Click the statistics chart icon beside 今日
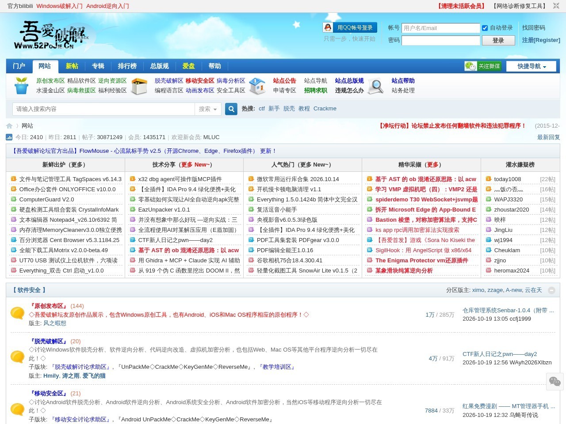The width and height of the screenshot is (566, 424). (9, 137)
